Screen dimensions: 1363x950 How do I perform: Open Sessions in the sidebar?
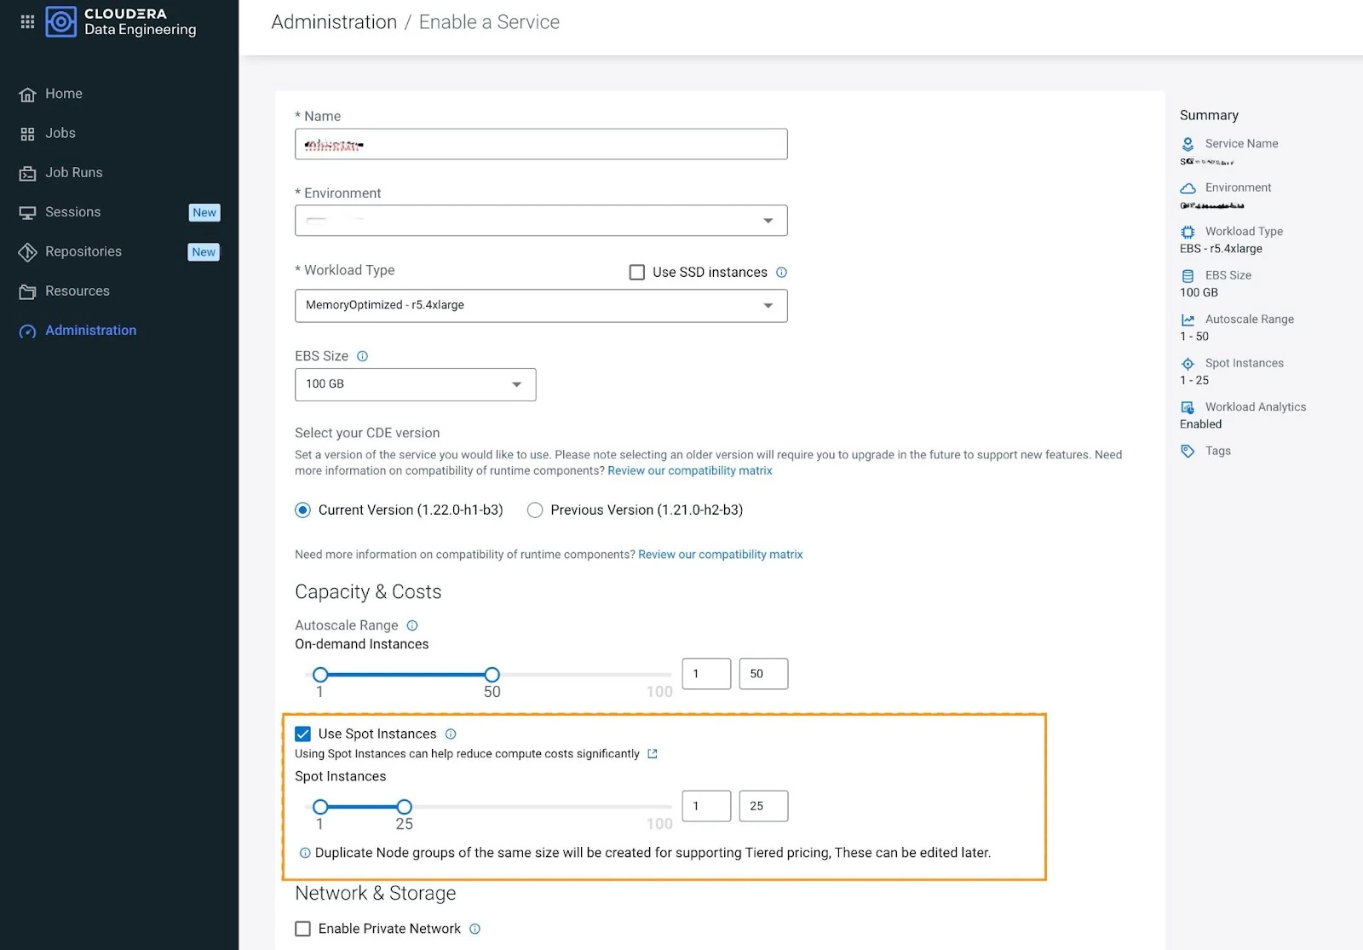[x=73, y=212]
